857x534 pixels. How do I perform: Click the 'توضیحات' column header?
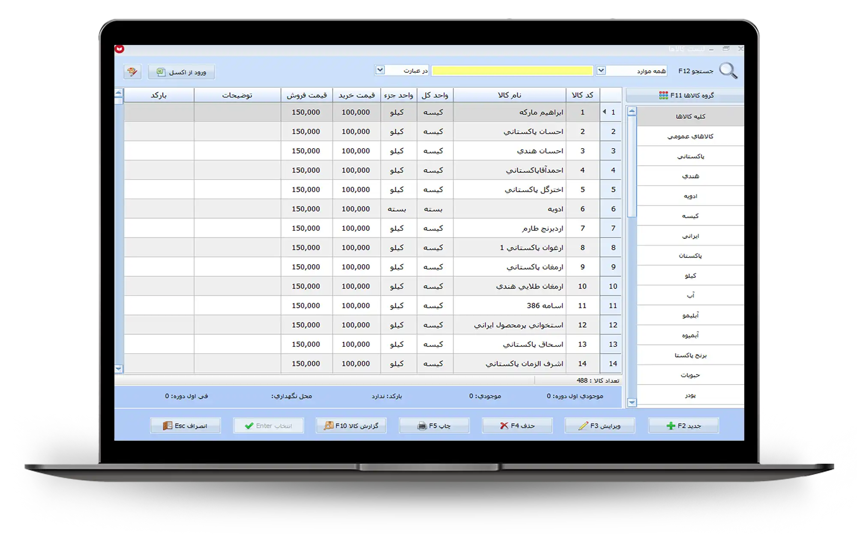tap(237, 95)
